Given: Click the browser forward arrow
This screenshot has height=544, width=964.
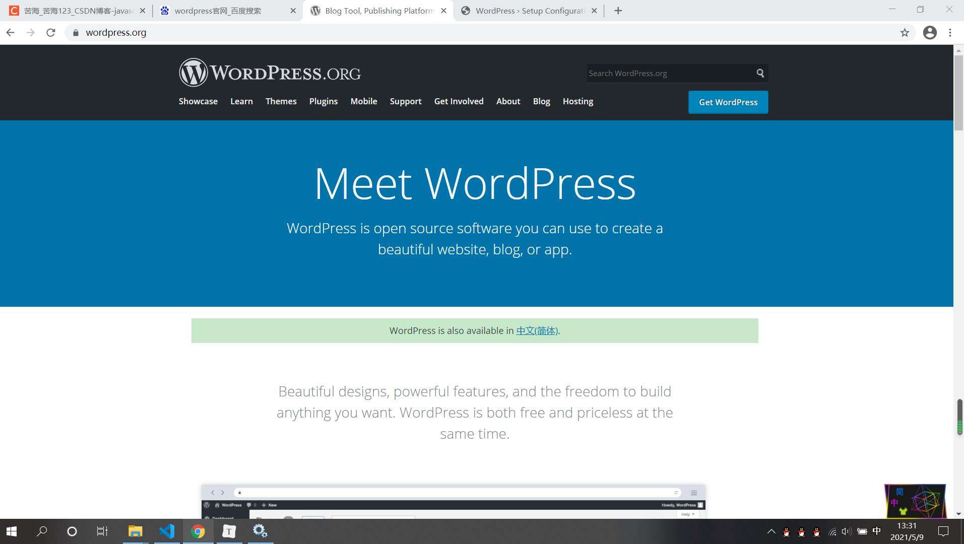Looking at the screenshot, I should pyautogui.click(x=30, y=32).
